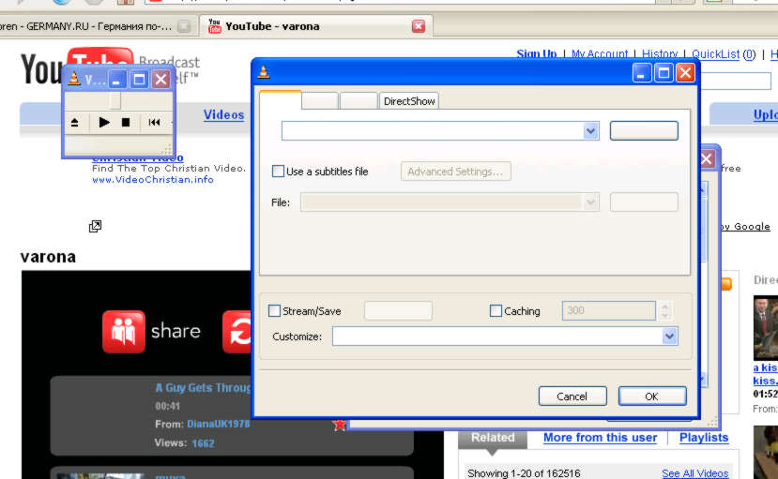Click the Advanced Settings... button
This screenshot has width=778, height=479.
pyautogui.click(x=455, y=172)
